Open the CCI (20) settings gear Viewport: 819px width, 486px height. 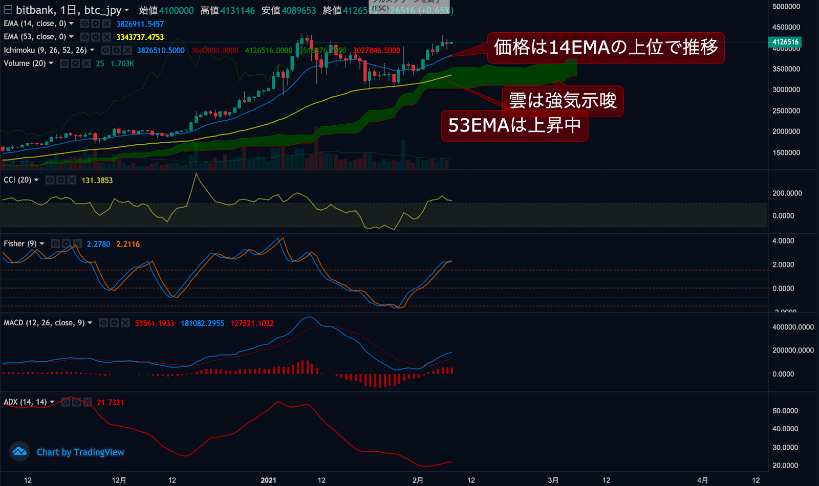(x=60, y=180)
